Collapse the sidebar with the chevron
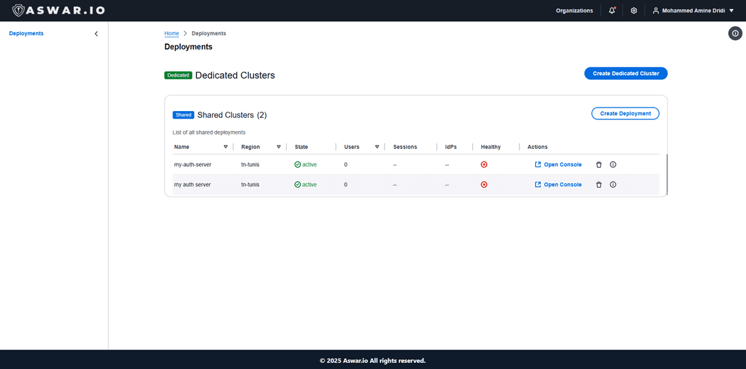Image resolution: width=746 pixels, height=369 pixels. 96,34
